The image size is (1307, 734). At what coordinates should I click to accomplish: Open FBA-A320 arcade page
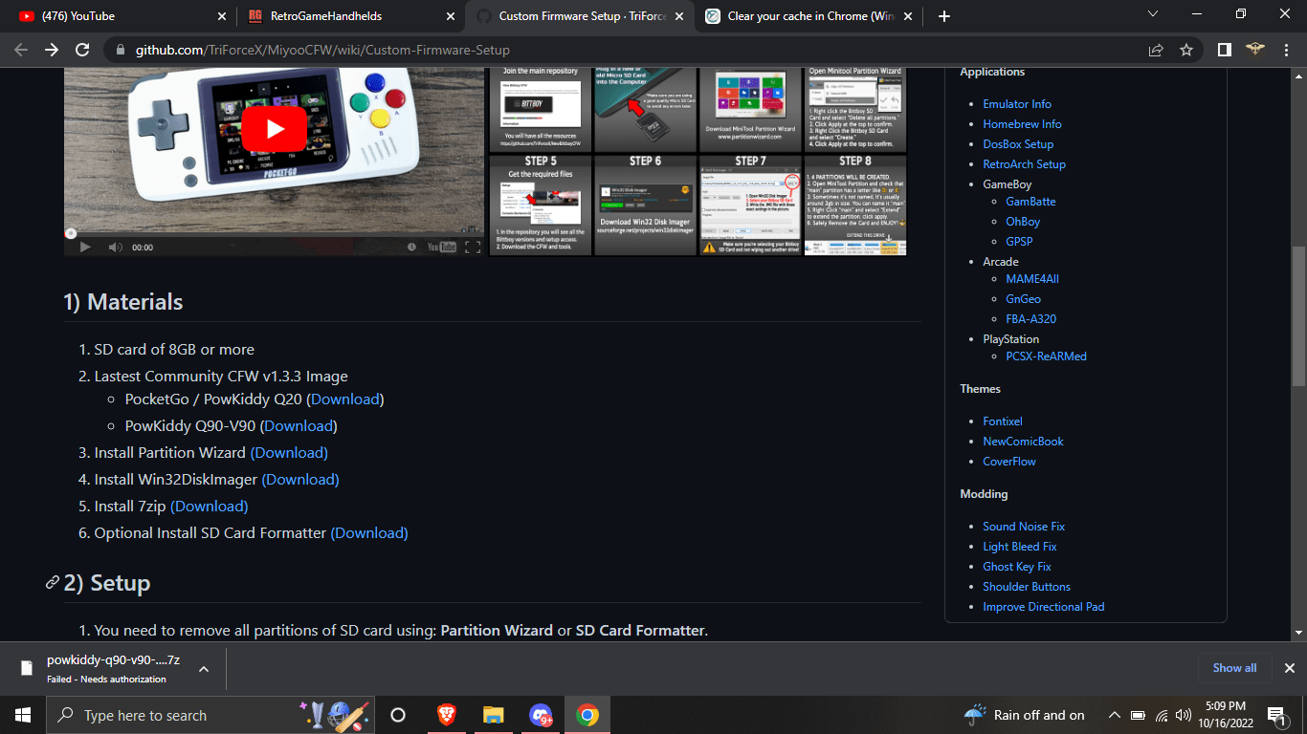[x=1031, y=319]
